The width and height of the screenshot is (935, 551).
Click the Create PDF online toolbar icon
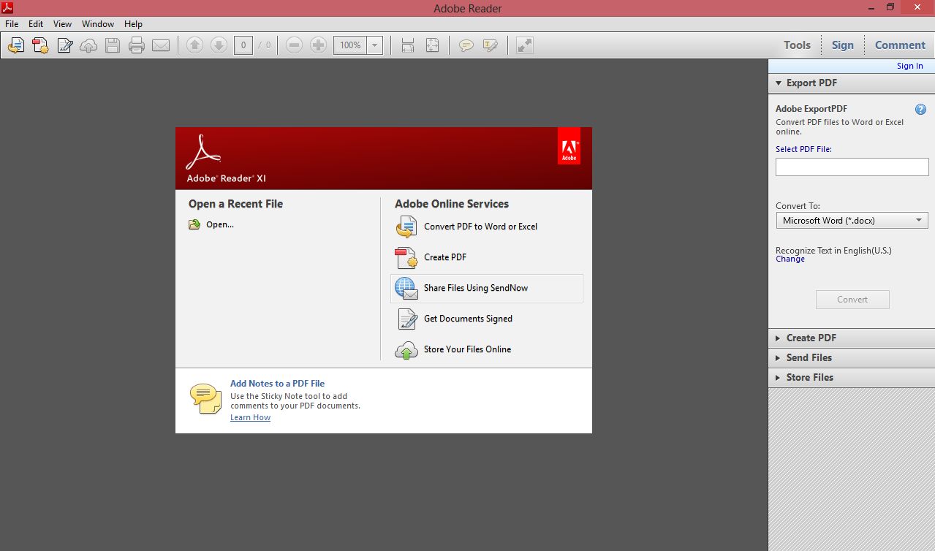[x=40, y=45]
